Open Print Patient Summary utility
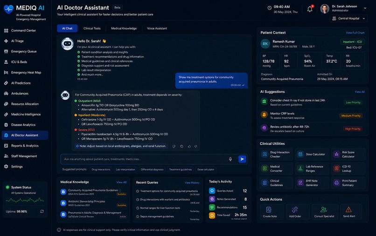The image size is (376, 236). coord(348,183)
